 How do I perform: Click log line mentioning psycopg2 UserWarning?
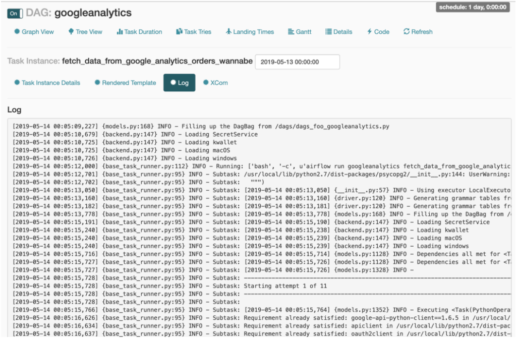262,174
